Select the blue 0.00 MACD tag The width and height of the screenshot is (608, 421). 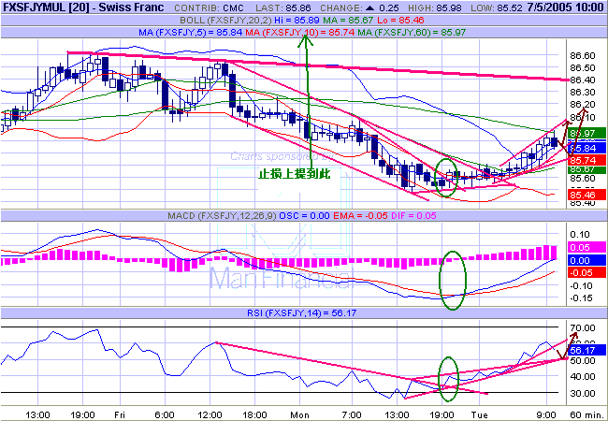point(586,260)
